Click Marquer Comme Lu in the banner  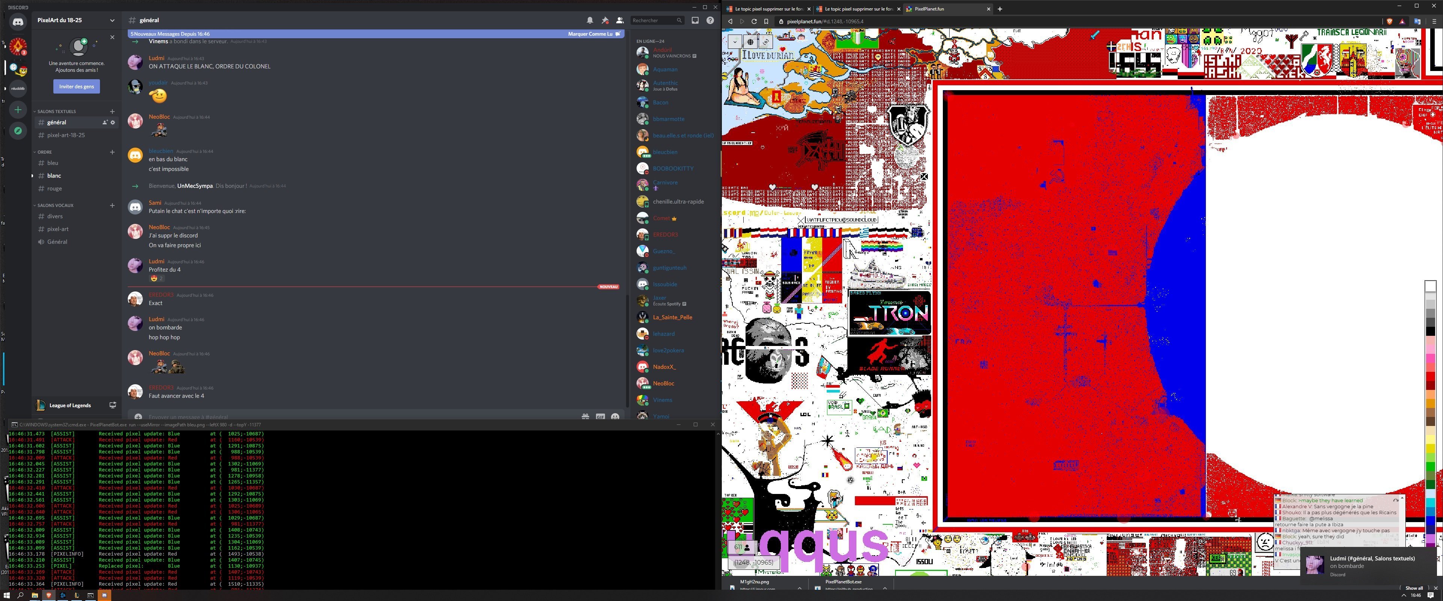coord(590,33)
